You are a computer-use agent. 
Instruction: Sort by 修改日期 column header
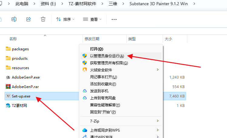(92, 39)
